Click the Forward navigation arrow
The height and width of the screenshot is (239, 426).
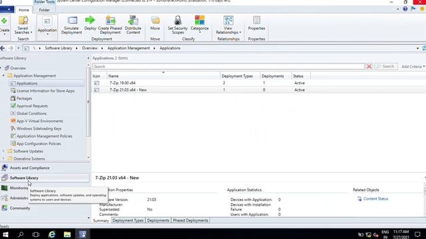(x=11, y=48)
